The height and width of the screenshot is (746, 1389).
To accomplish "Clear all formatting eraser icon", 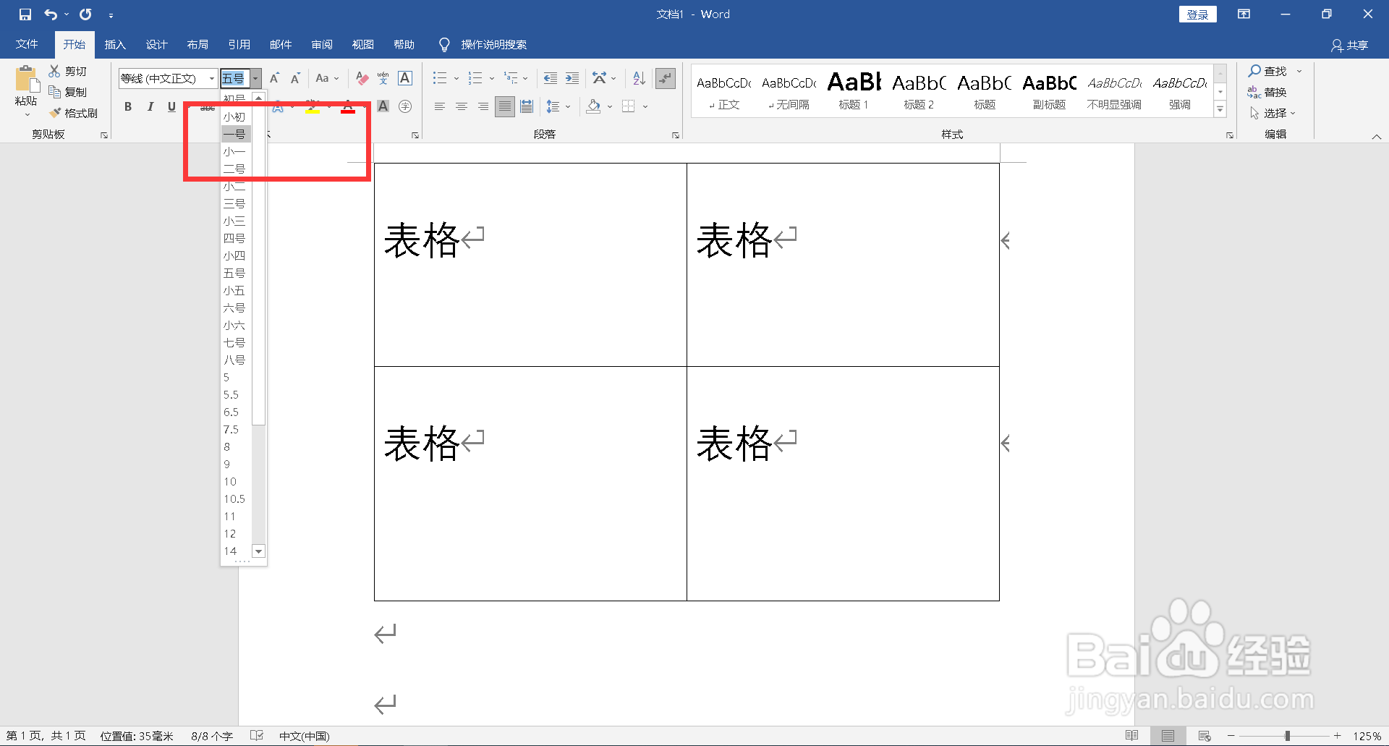I will [362, 78].
